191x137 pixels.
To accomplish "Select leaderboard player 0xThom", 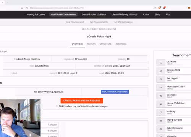I will tap(174, 63).
